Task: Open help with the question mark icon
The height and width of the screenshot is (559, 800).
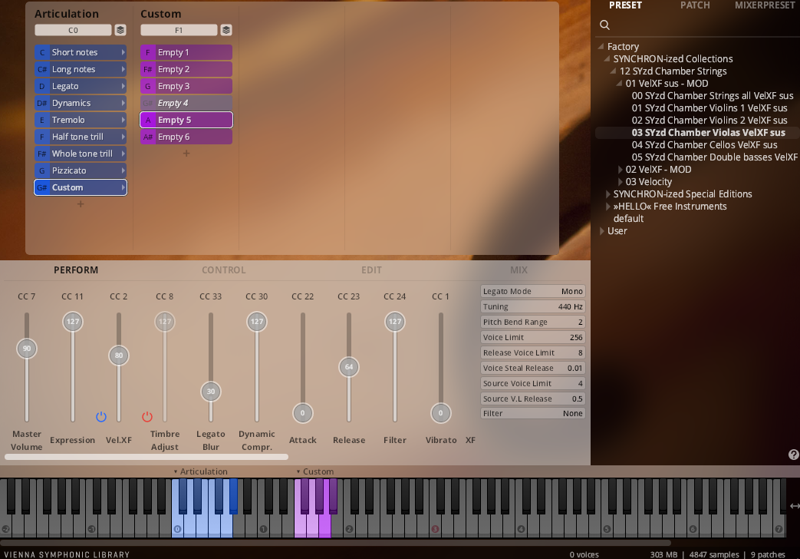Action: tap(793, 455)
